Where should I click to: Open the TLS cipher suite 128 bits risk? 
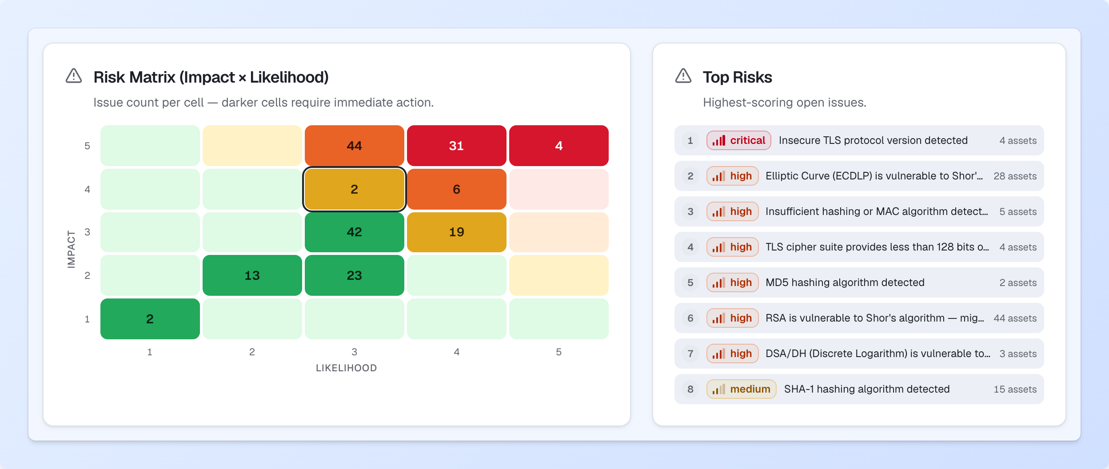point(859,247)
